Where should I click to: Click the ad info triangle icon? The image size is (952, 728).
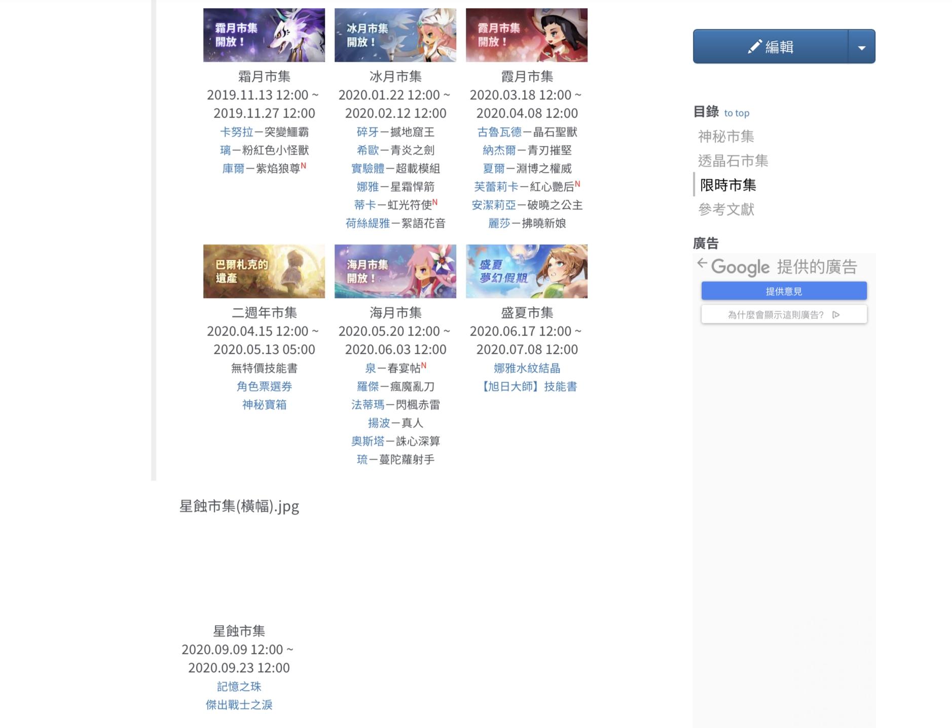(x=836, y=315)
